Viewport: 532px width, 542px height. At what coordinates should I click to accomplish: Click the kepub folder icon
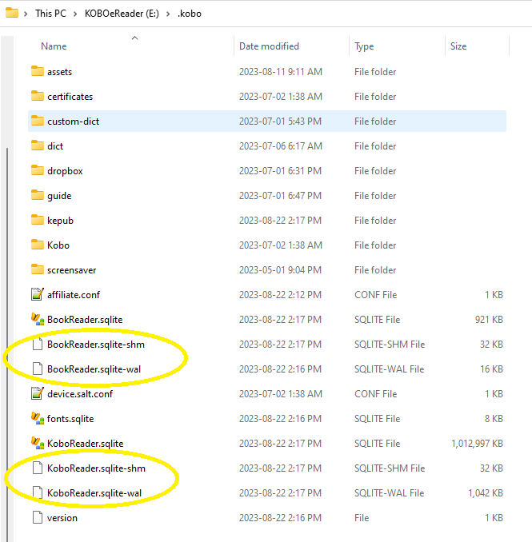point(38,220)
